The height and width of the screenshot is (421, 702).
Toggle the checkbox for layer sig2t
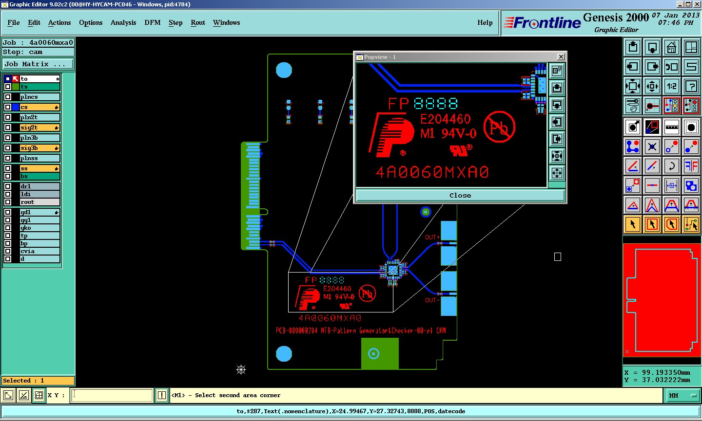[x=8, y=128]
